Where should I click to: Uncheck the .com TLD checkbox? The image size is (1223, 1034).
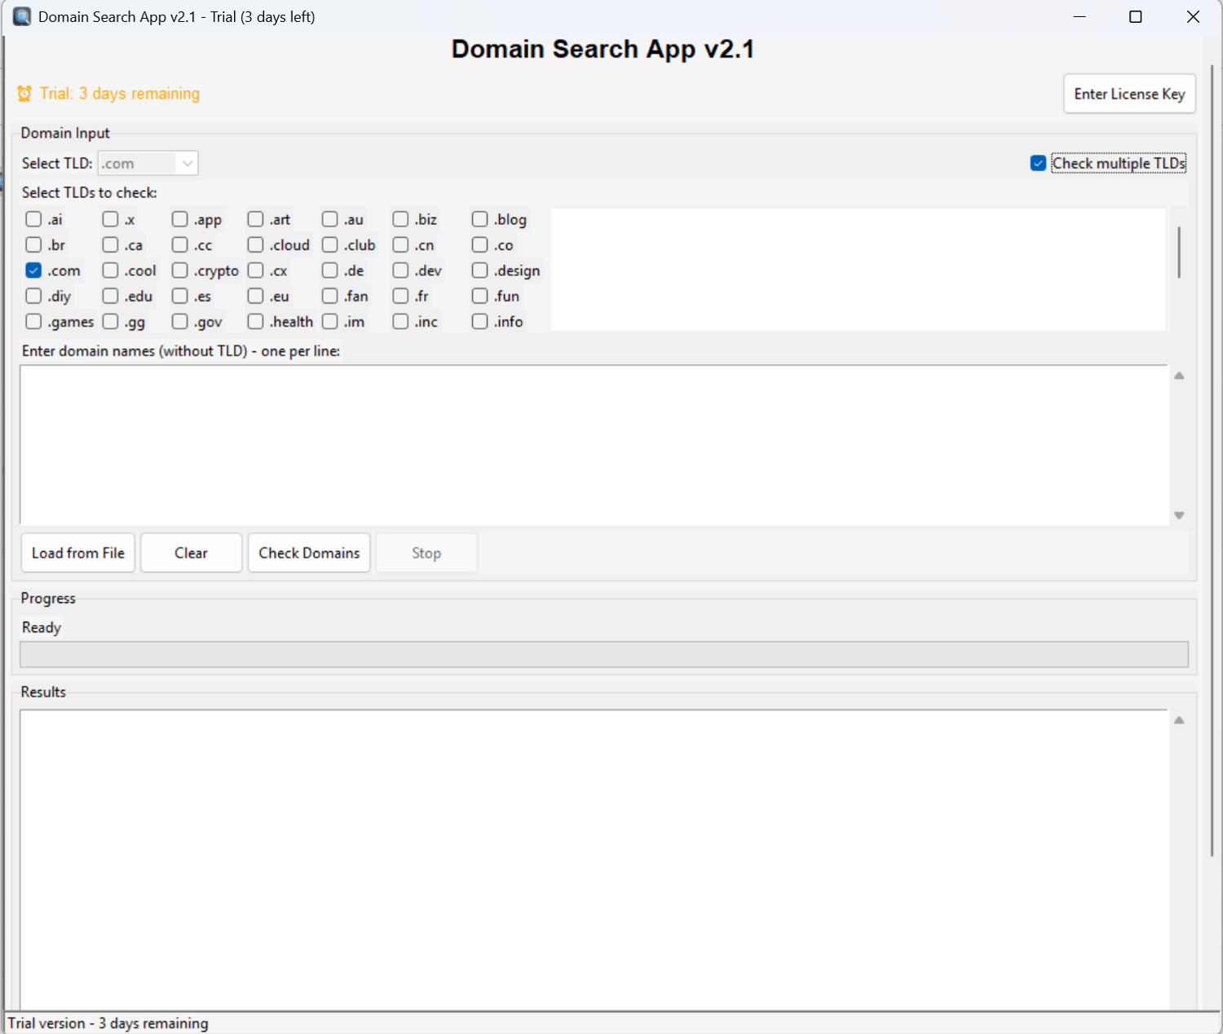(33, 271)
